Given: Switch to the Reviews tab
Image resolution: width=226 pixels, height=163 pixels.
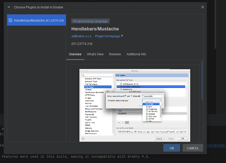Looking at the screenshot, I should [115, 54].
